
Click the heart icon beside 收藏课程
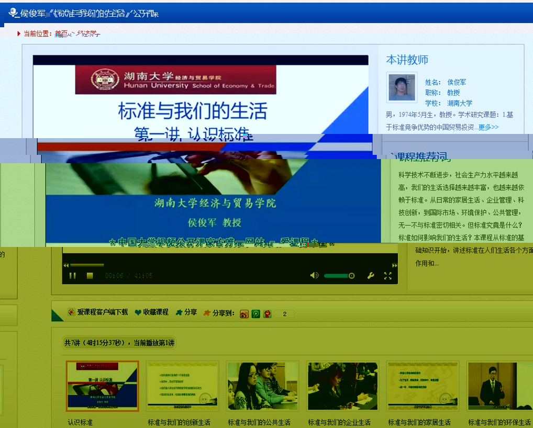pyautogui.click(x=138, y=312)
